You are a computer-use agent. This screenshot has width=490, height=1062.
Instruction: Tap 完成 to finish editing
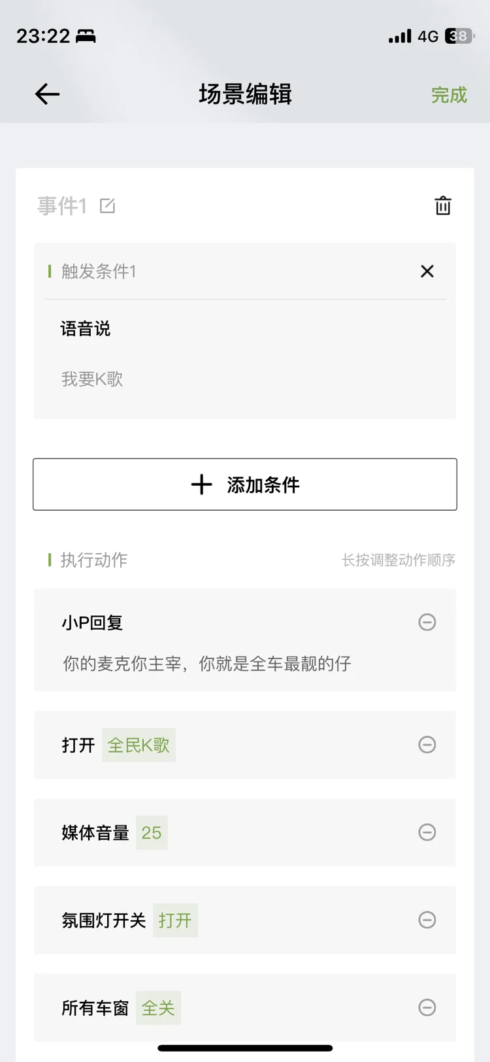point(449,95)
